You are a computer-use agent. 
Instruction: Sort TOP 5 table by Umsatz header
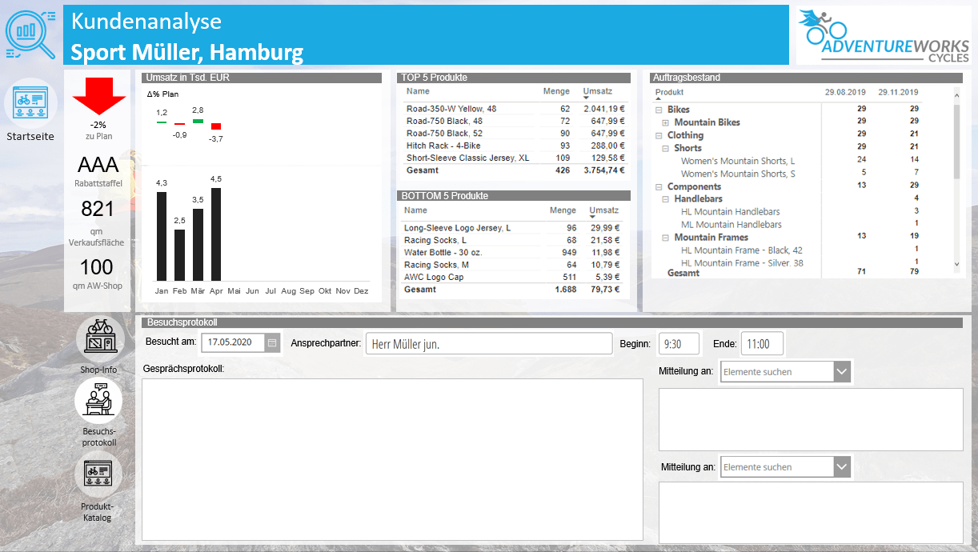click(x=598, y=91)
